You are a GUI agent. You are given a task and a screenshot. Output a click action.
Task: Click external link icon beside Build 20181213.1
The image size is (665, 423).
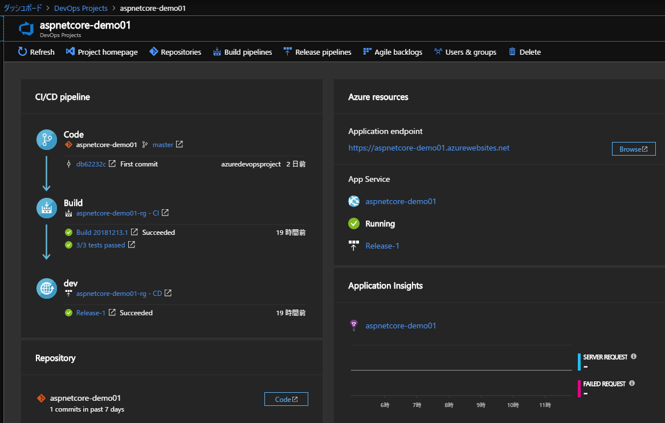134,231
